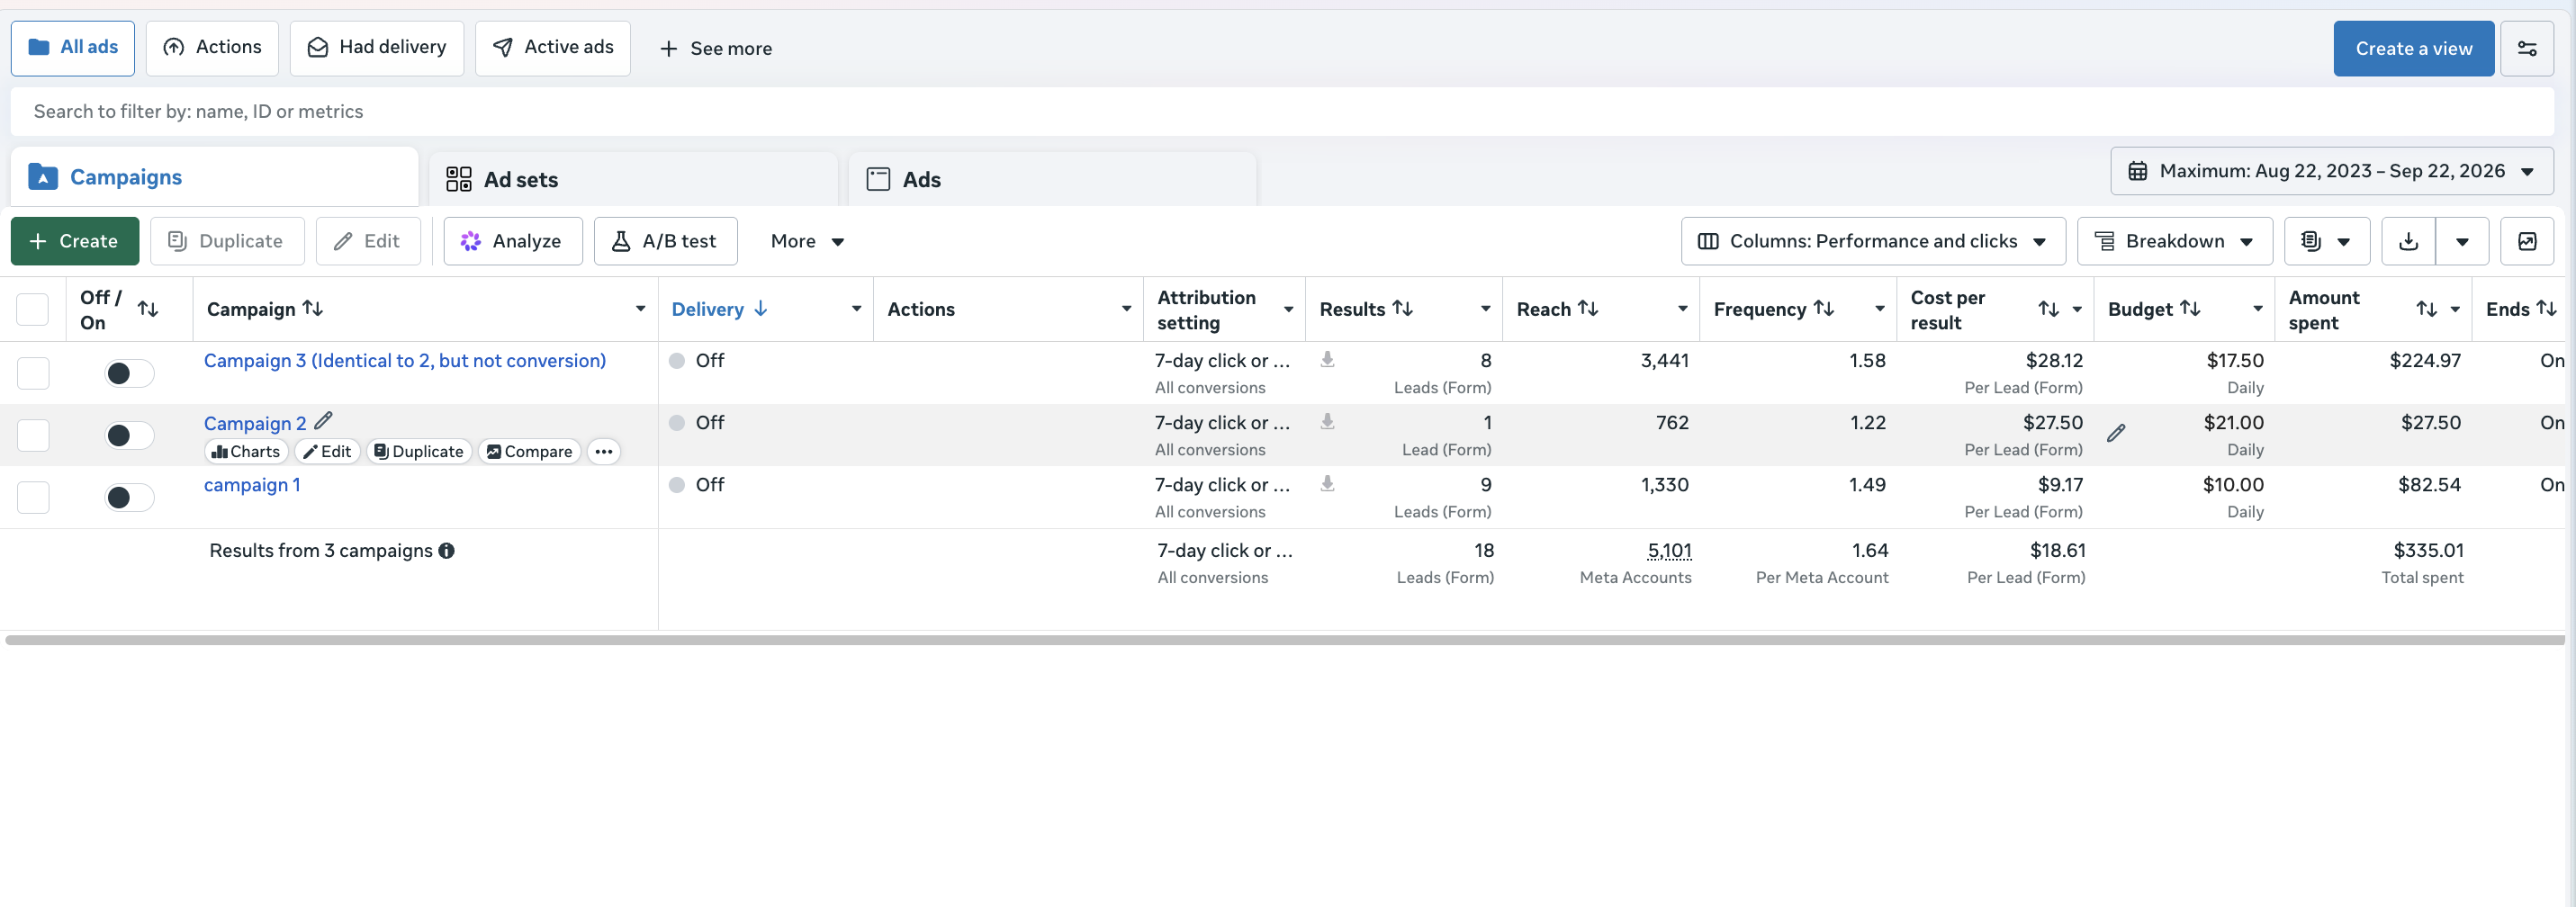Open Campaign 3 (Identical to 2) link

405,360
